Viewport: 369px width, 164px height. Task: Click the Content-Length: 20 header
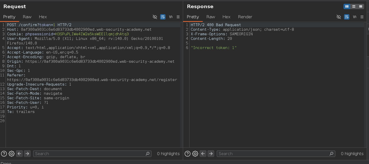click(x=211, y=39)
